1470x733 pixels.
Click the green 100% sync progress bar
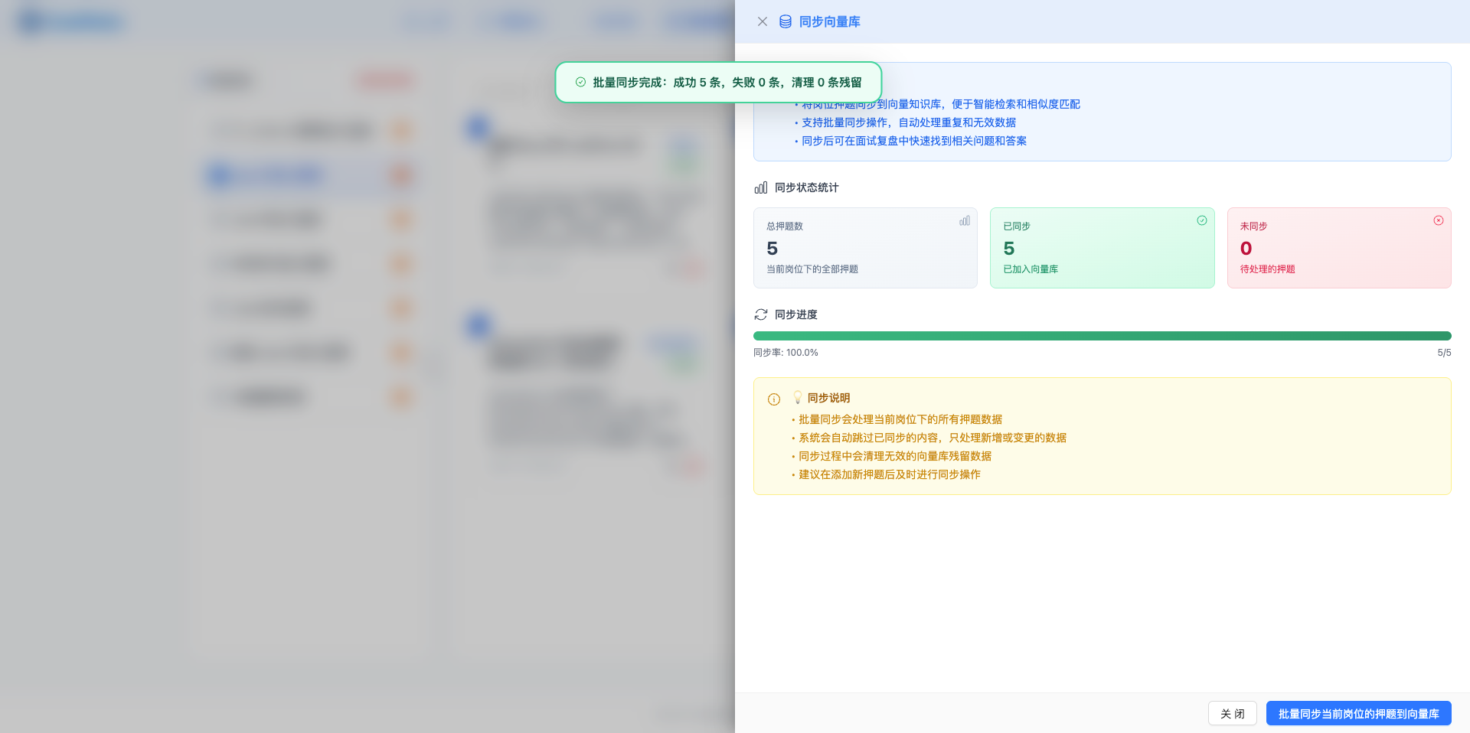point(1102,336)
